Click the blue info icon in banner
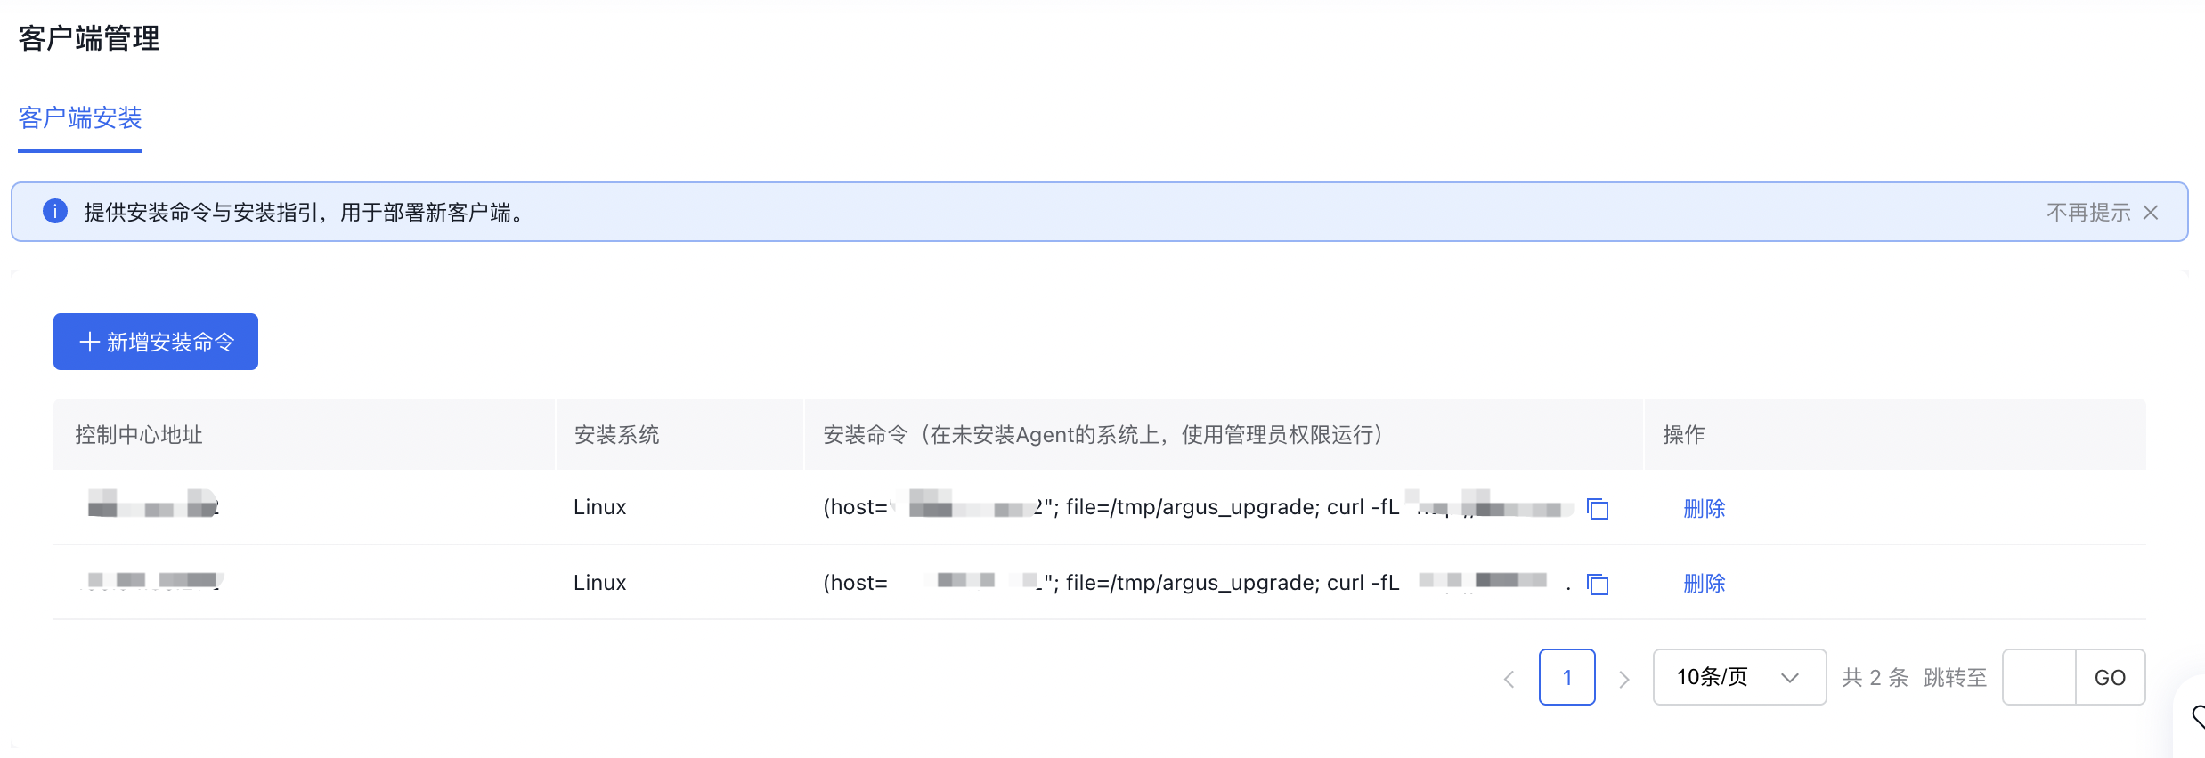 click(x=55, y=212)
